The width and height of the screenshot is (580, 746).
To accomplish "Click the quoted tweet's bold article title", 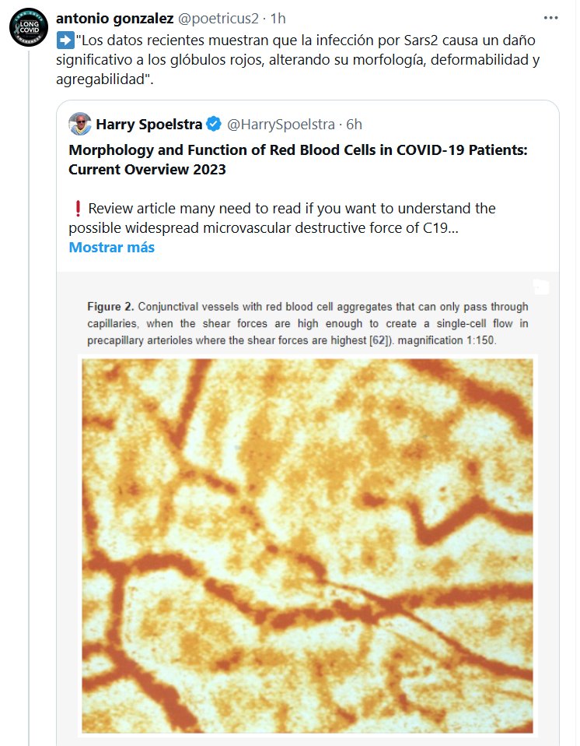I will [298, 159].
